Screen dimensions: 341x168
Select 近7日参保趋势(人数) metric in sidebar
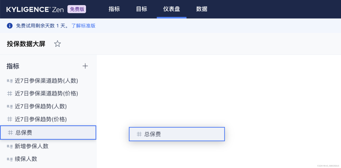pyautogui.click(x=41, y=107)
